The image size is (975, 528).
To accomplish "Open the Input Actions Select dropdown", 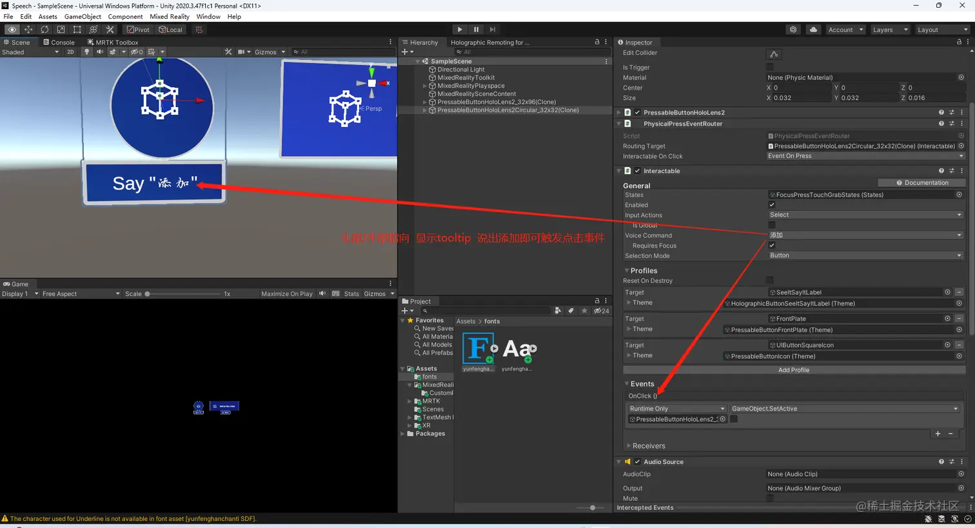I will coord(865,215).
